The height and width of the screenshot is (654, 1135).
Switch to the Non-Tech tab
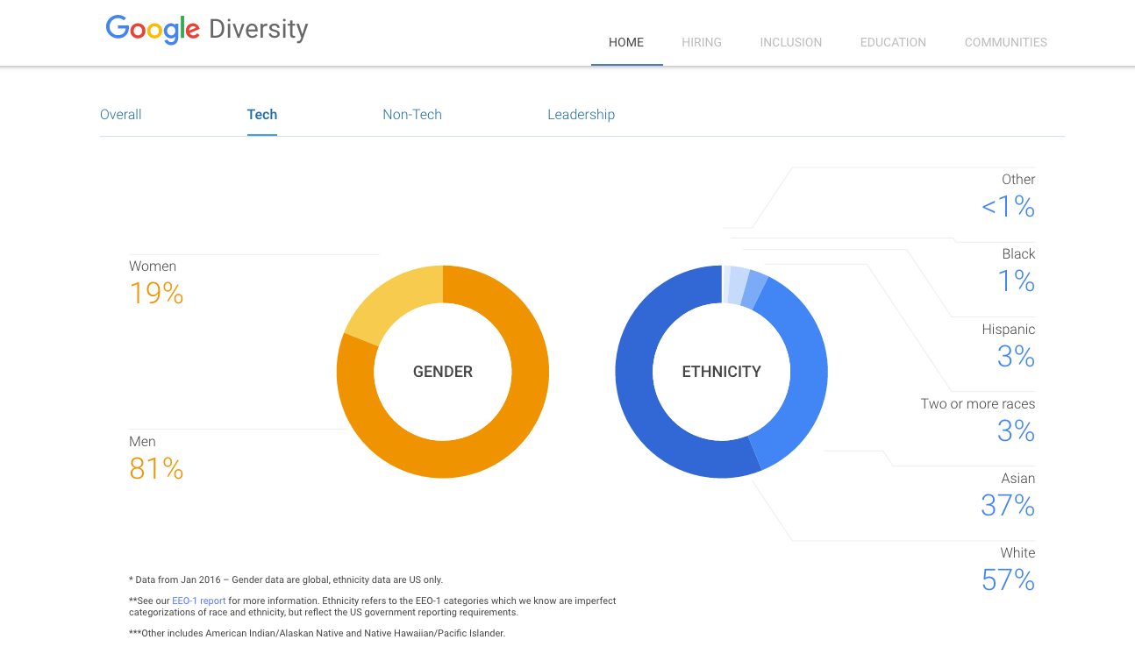click(x=412, y=115)
